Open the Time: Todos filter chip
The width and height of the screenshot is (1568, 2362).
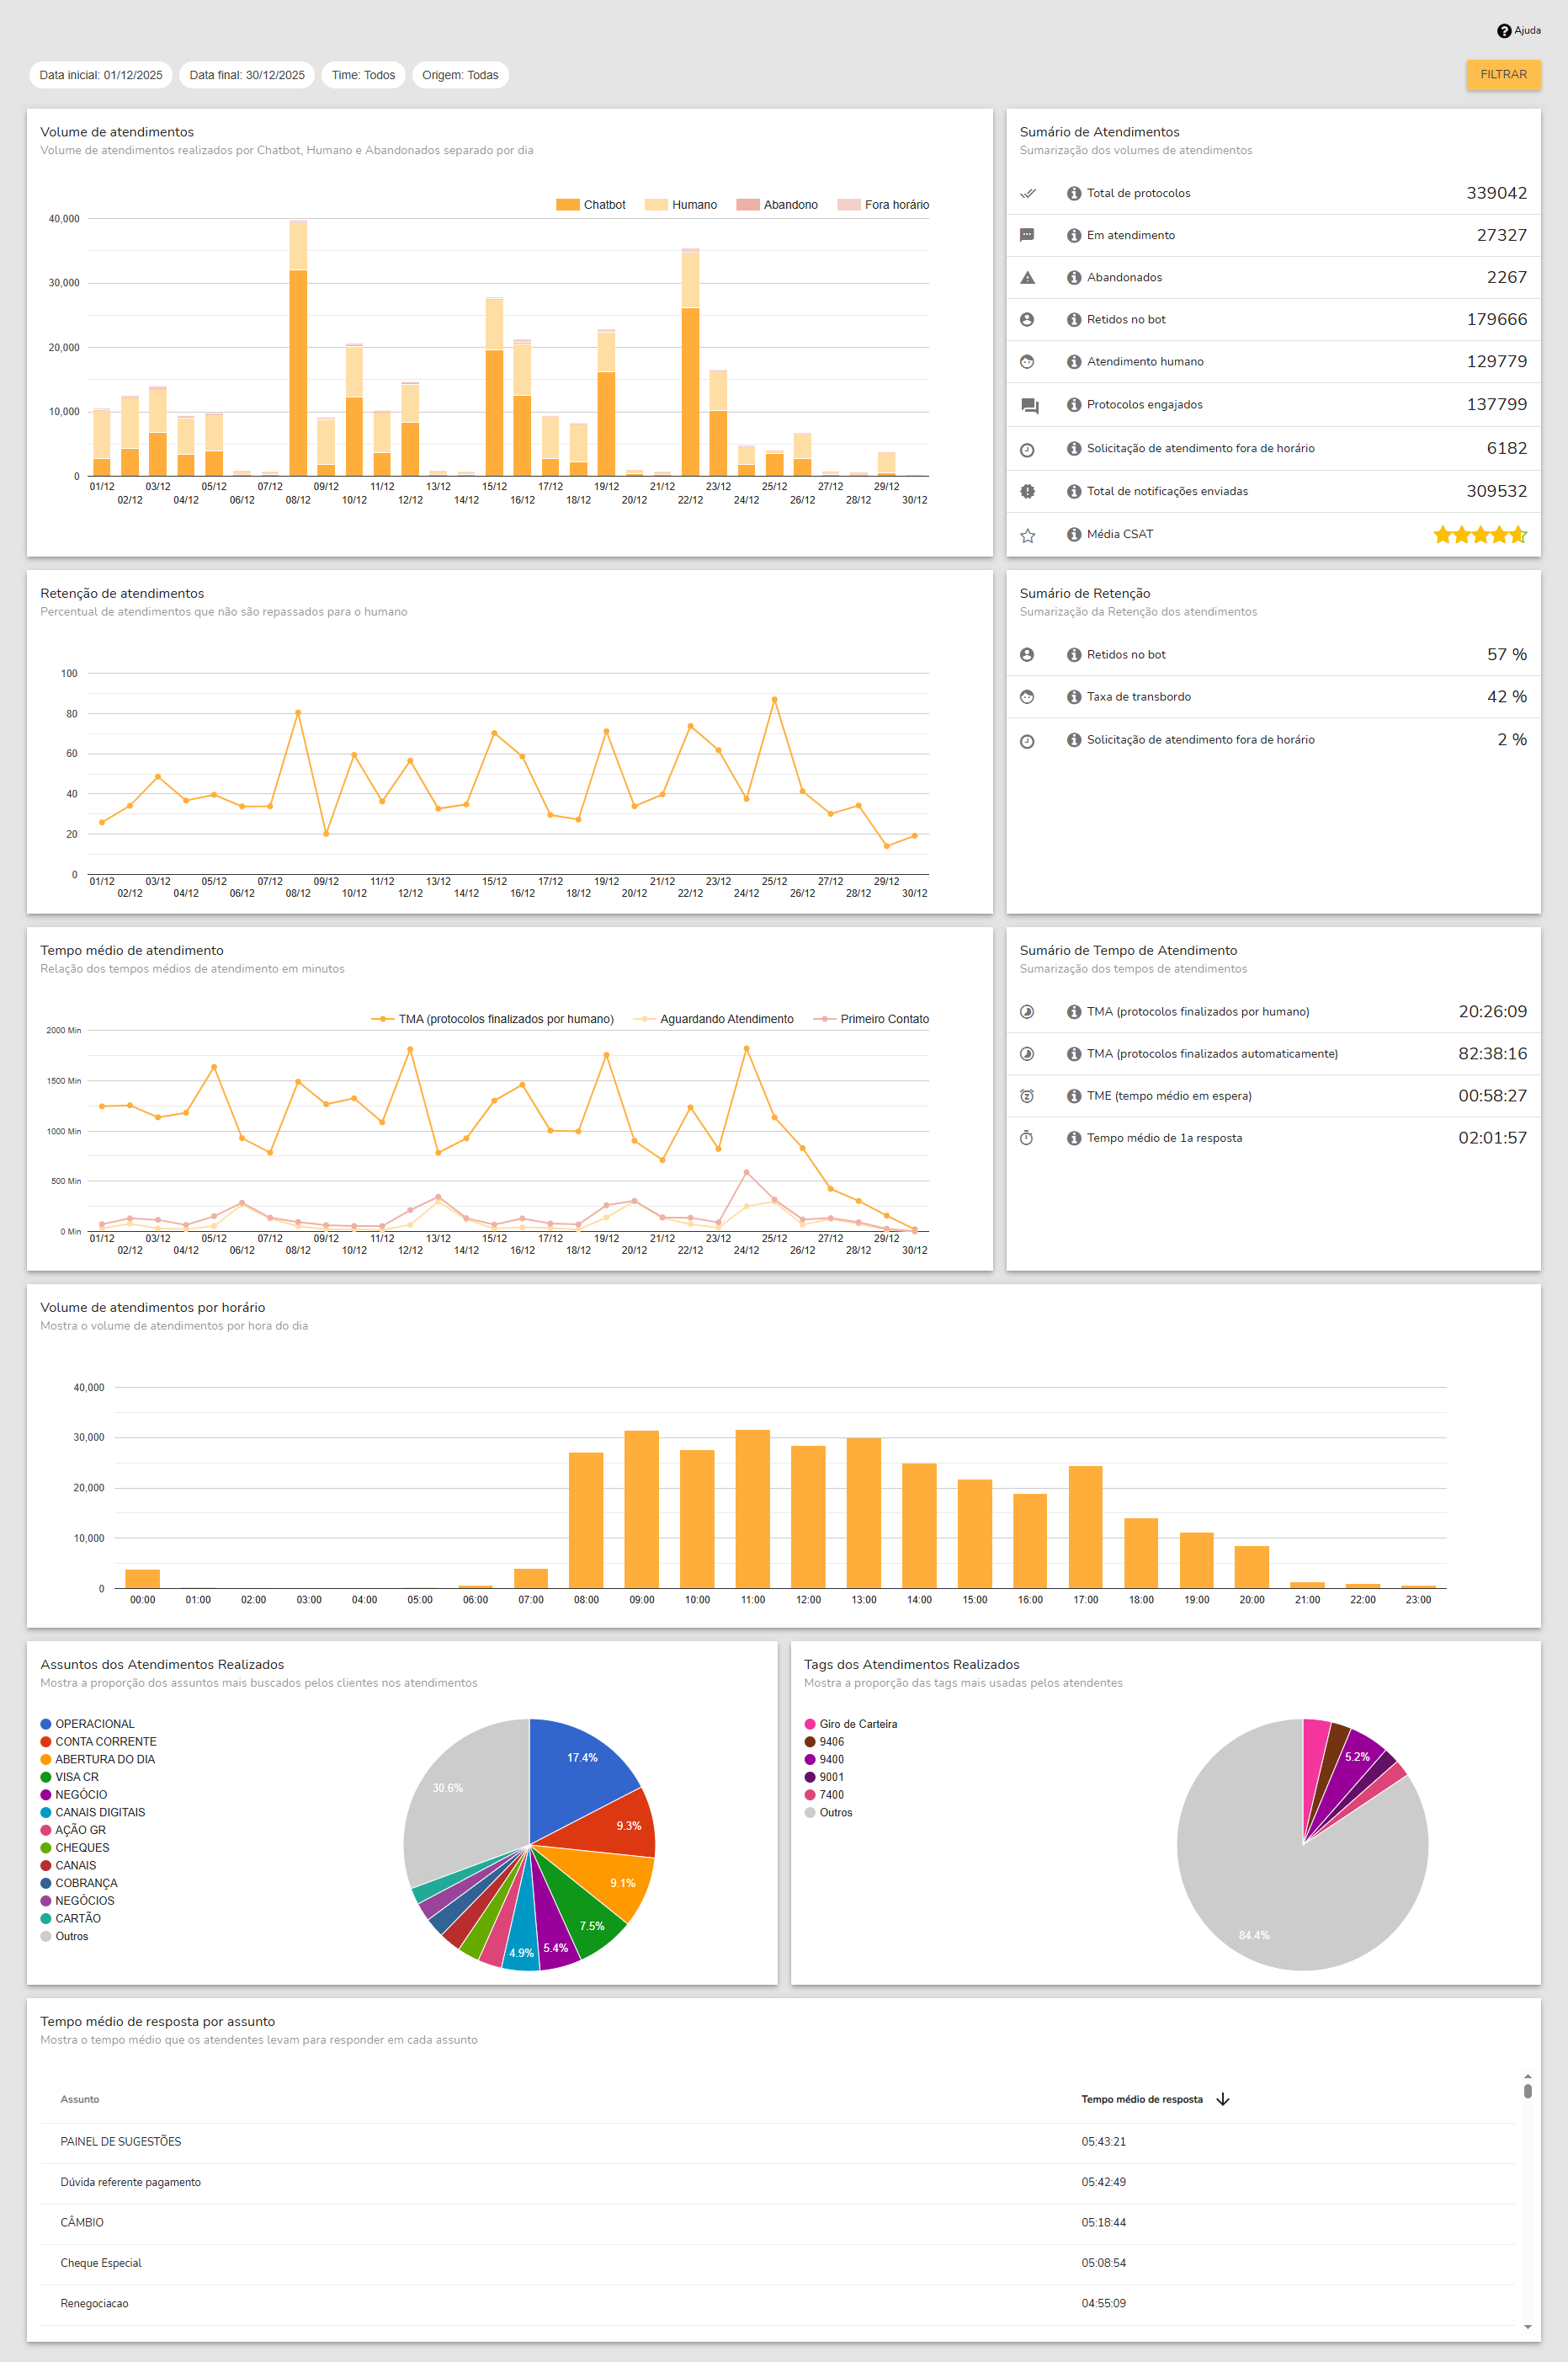(363, 75)
